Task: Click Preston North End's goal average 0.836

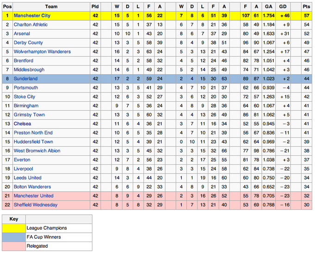Action: tap(269, 133)
